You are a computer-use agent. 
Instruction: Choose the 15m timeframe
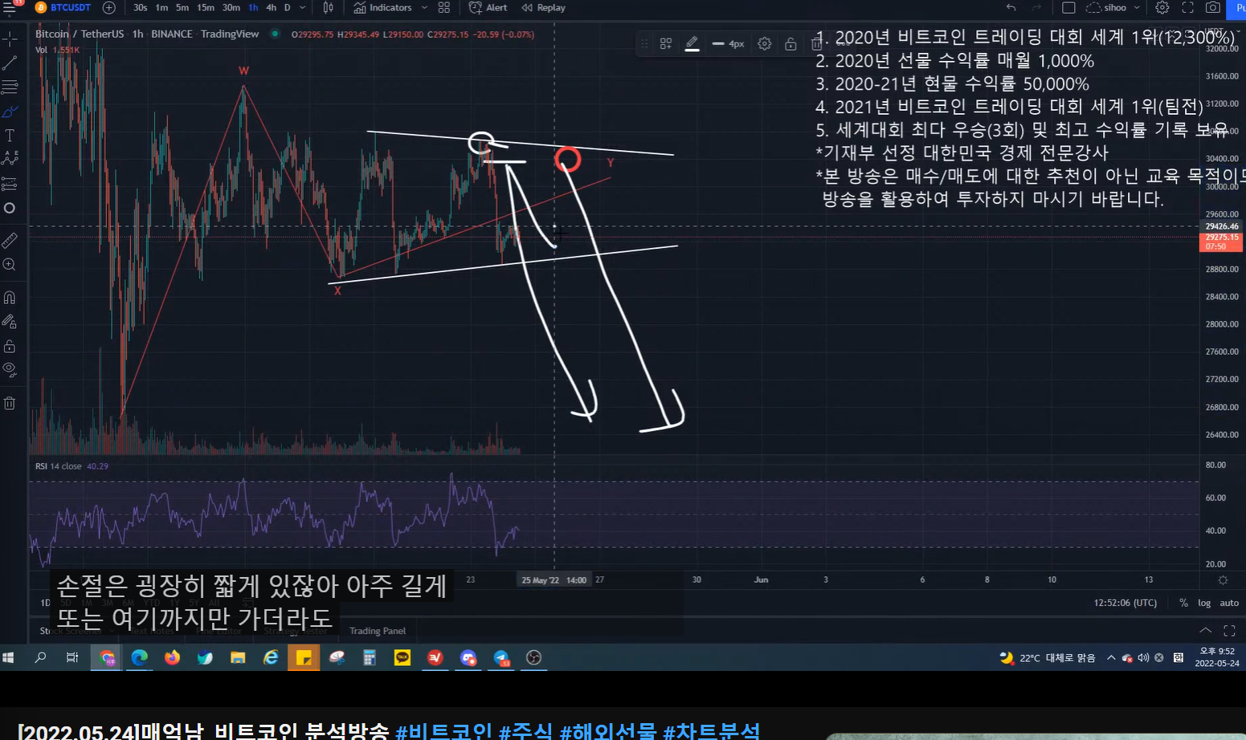pyautogui.click(x=206, y=7)
